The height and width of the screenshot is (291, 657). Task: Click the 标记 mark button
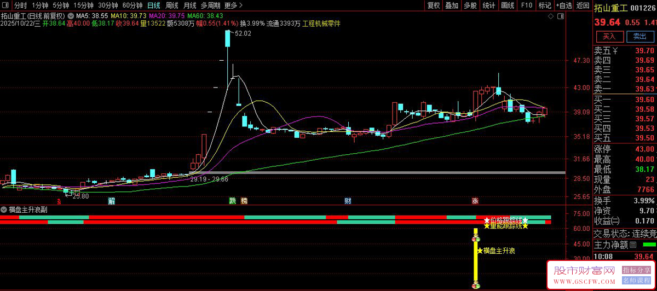coord(545,5)
